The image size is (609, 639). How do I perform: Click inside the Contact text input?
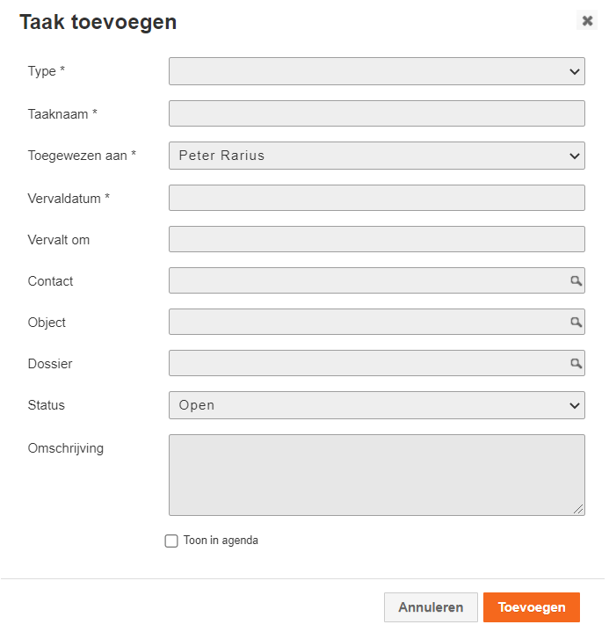coord(369,280)
